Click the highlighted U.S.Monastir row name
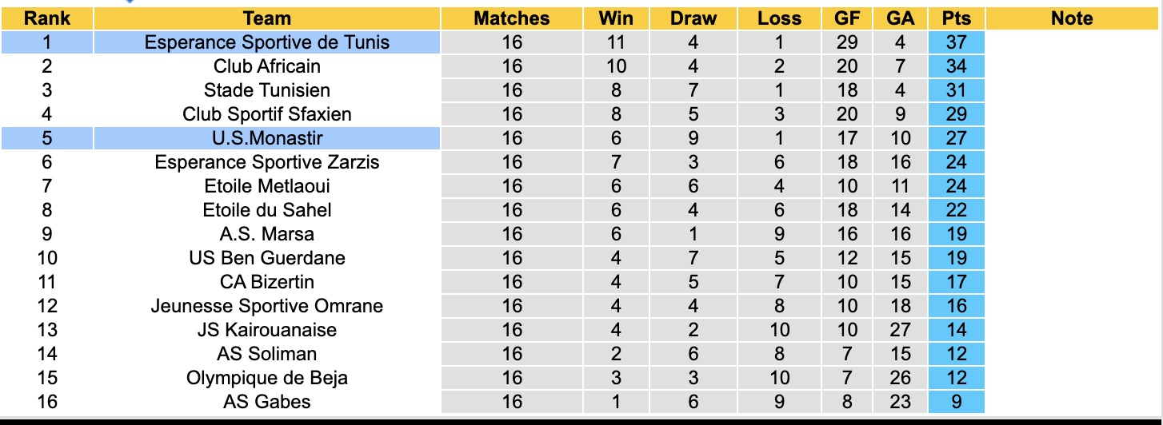Screen dimensions: 1163x425 click(x=267, y=138)
